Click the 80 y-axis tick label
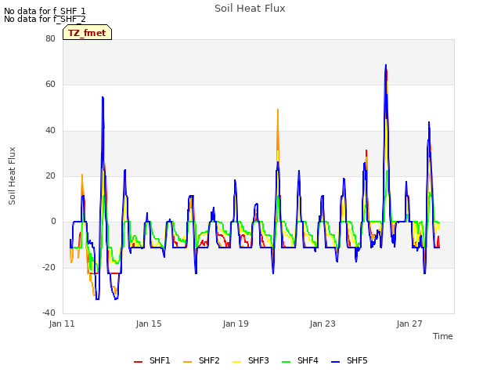 coord(50,38)
